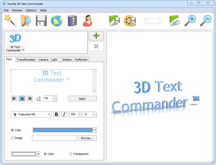Click the image path input field
Screen dimensions: 216x165
coord(54,138)
